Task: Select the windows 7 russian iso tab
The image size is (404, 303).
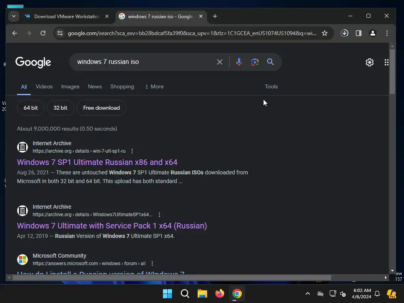Action: click(x=160, y=17)
